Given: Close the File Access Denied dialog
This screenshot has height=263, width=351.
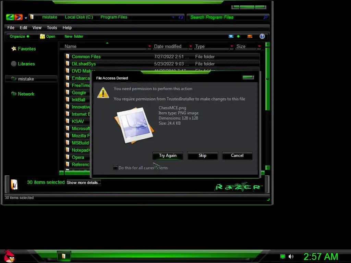Looking at the screenshot, I should (248, 77).
